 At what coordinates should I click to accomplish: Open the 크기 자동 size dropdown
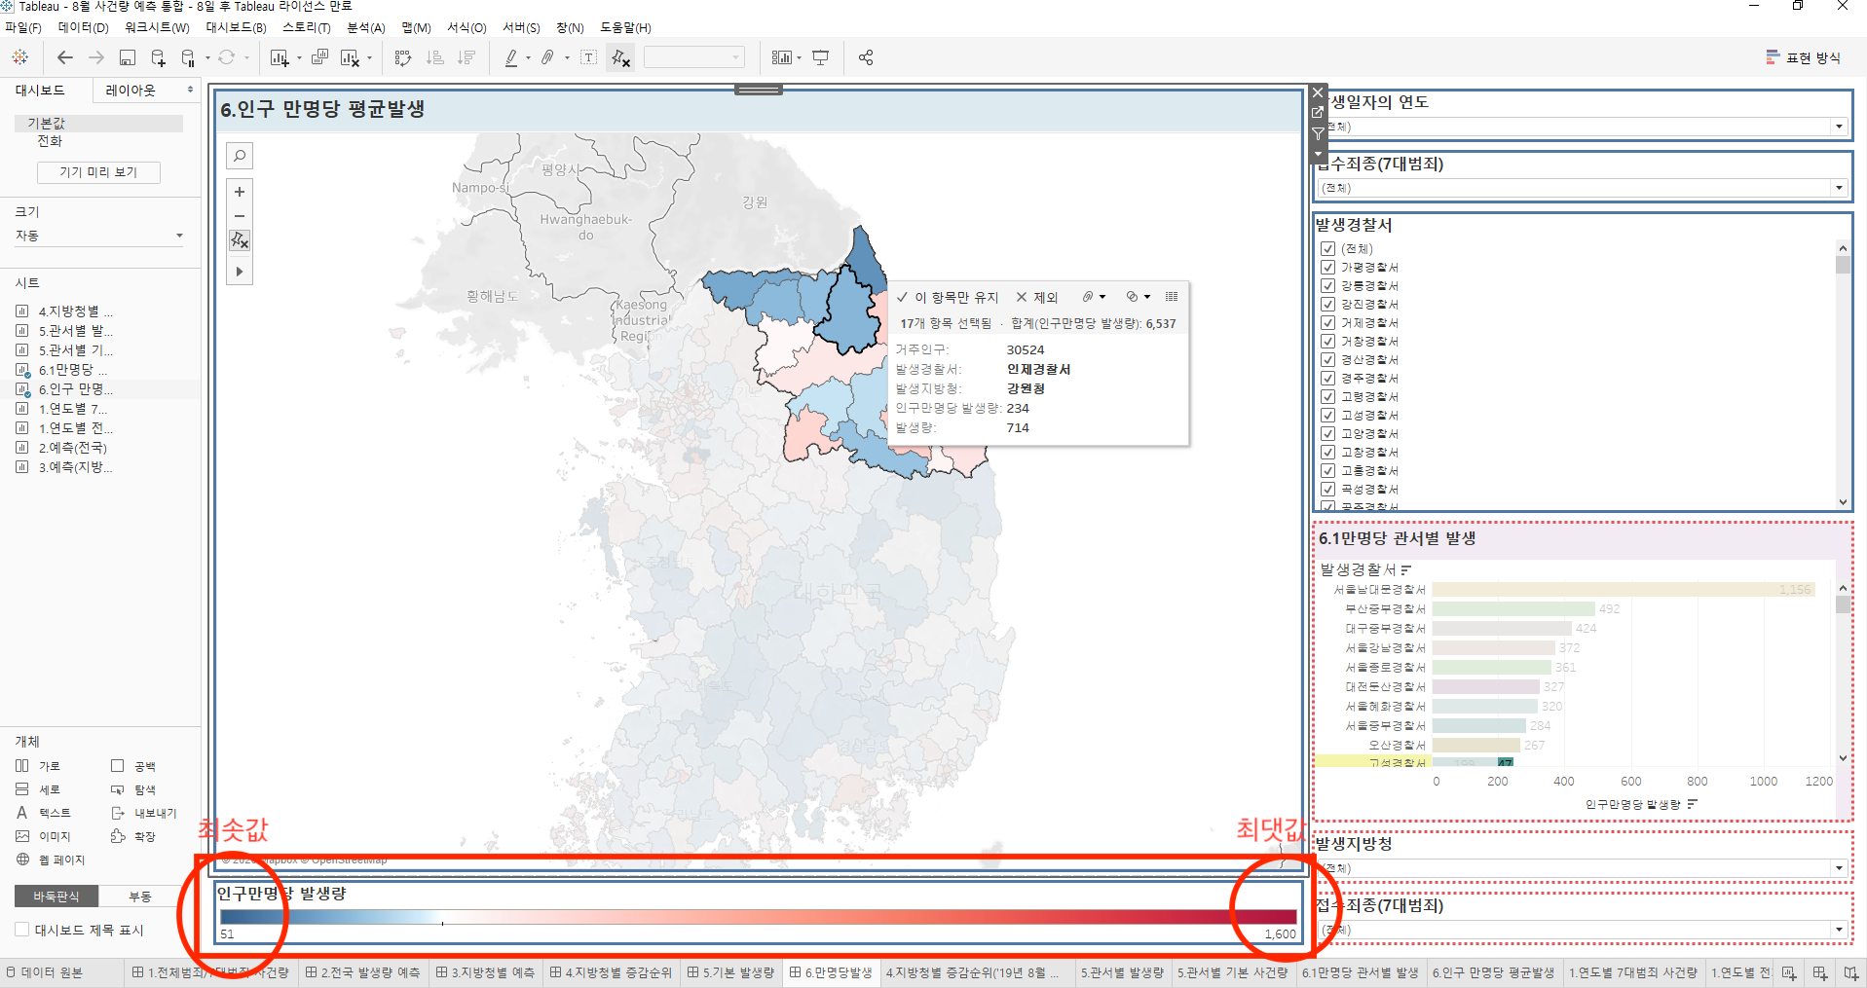(98, 236)
